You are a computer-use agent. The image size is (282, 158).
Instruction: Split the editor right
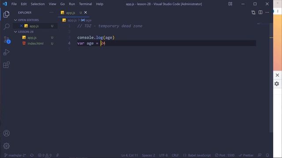260,12
